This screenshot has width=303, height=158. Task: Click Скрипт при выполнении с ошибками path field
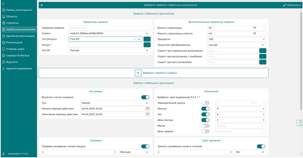[x=233, y=57]
